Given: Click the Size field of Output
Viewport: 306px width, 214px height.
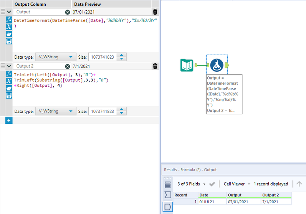Looking at the screenshot, I should pyautogui.click(x=103, y=57).
